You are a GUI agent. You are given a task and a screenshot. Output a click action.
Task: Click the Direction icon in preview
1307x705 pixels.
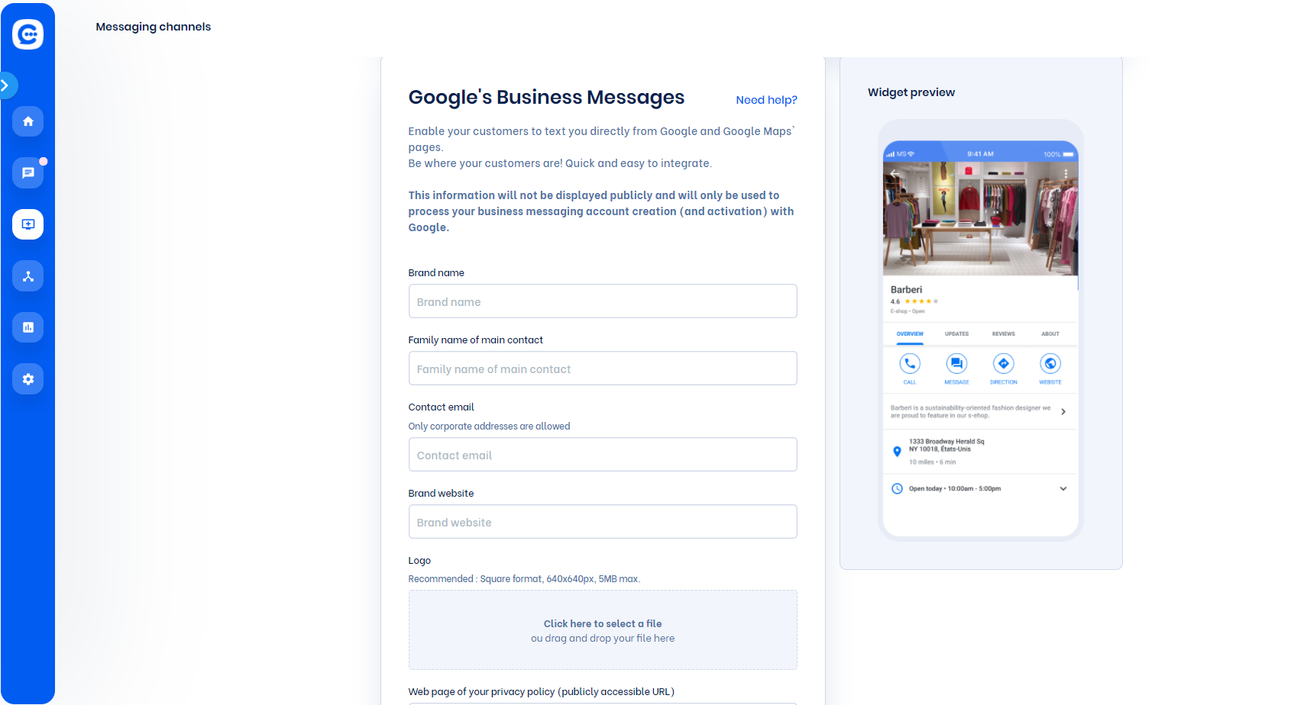pos(1004,364)
